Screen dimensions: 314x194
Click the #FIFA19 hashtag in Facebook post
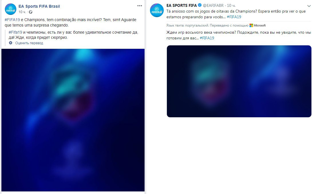click(12, 20)
